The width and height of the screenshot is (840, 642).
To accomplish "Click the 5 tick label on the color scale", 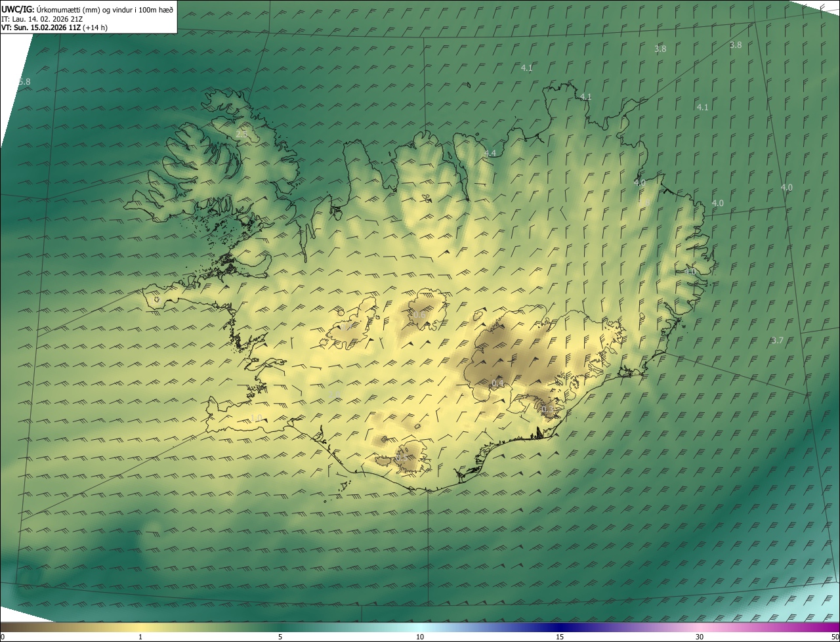I will pyautogui.click(x=280, y=637).
